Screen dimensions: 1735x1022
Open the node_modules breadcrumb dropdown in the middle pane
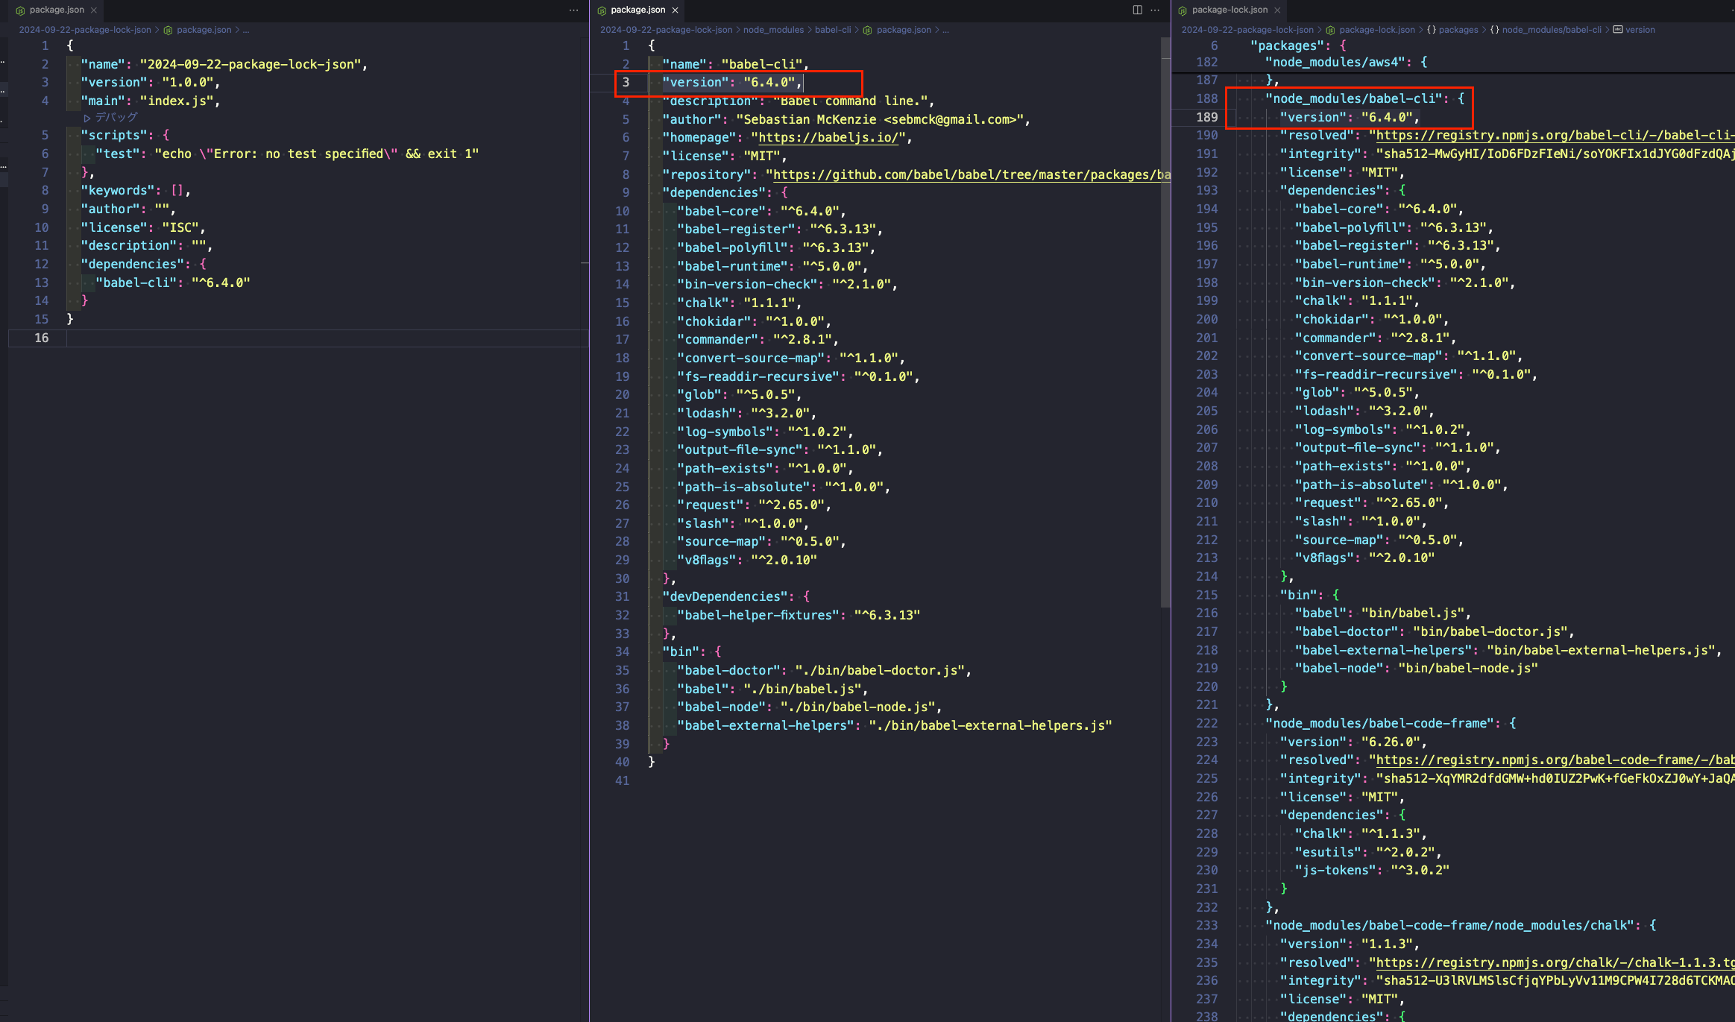pos(773,30)
